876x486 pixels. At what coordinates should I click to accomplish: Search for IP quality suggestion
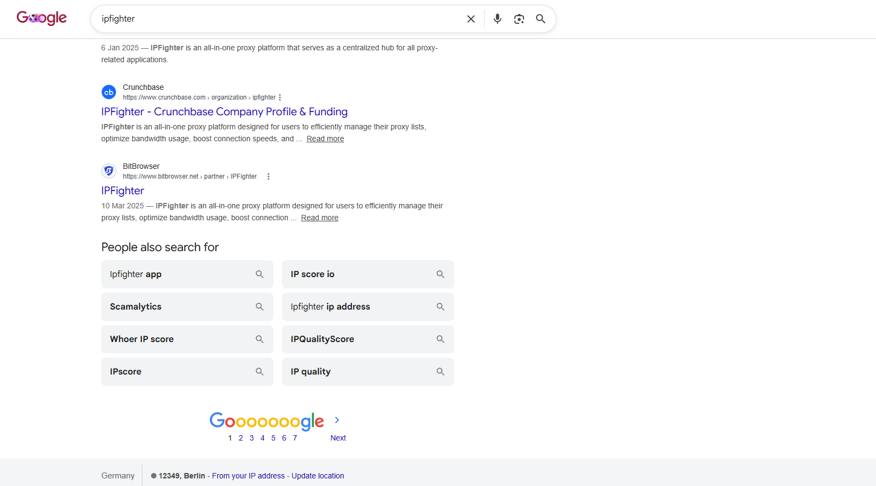[x=368, y=372]
